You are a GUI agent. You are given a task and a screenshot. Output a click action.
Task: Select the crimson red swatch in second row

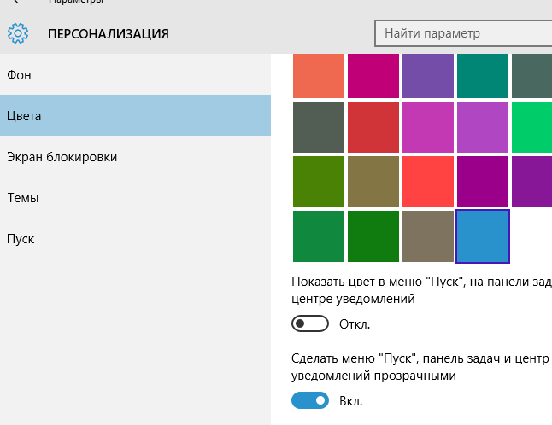tap(373, 128)
